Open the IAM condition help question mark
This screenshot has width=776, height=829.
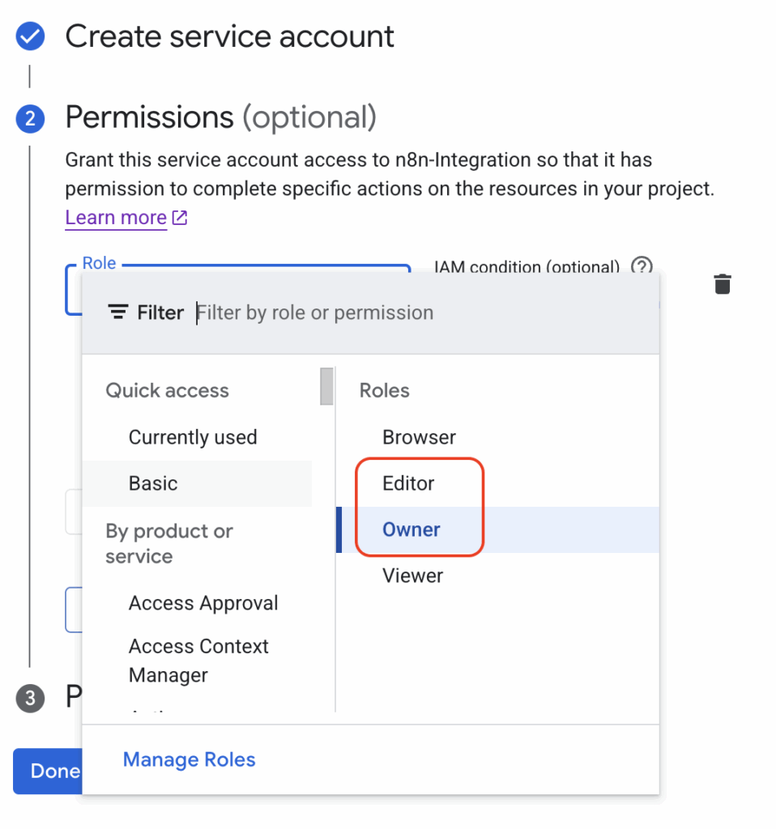(x=642, y=266)
